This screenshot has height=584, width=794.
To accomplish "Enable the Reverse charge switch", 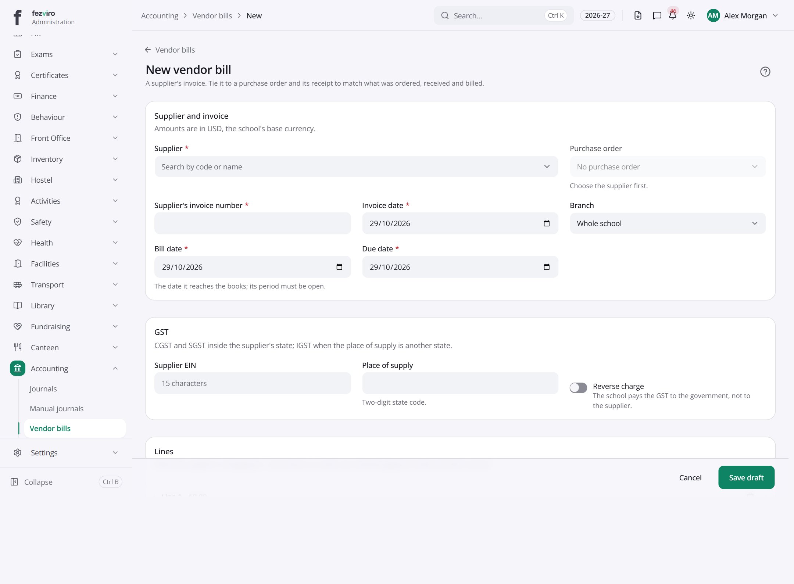I will point(578,387).
